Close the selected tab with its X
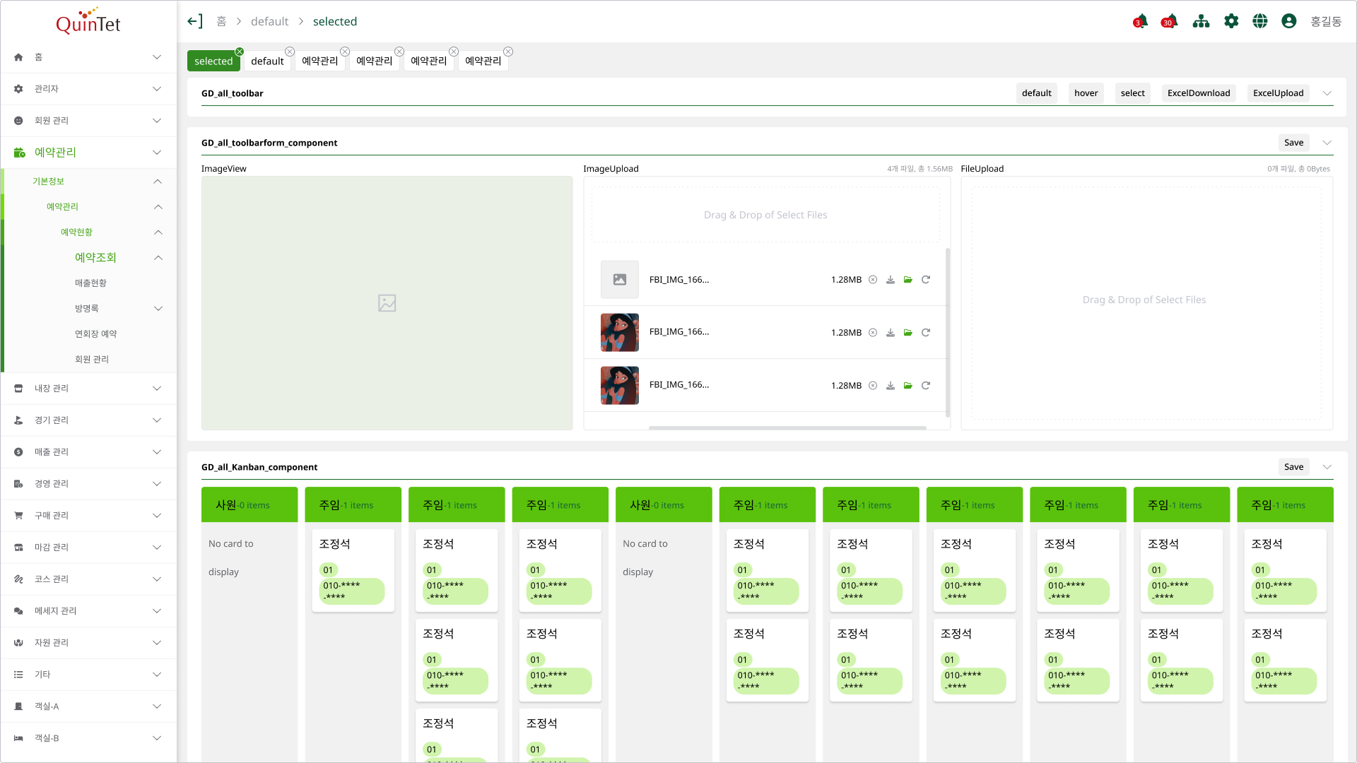 240,52
